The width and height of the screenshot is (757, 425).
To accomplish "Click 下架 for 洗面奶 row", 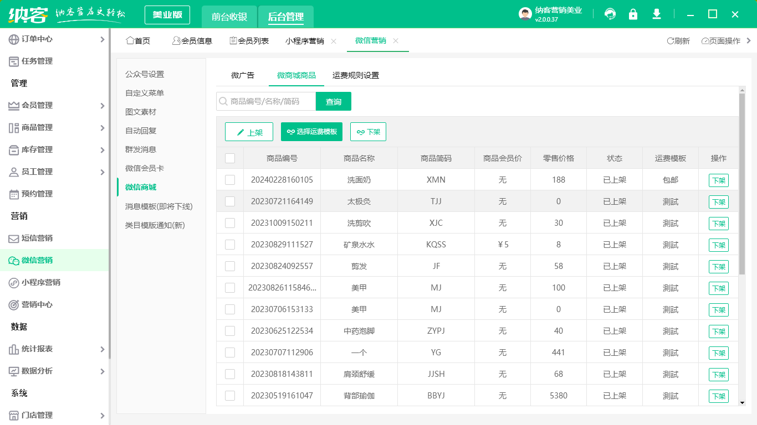I will 719,180.
